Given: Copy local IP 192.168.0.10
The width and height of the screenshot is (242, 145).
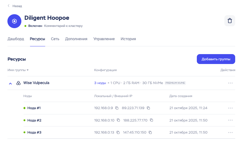Looking at the screenshot, I should pyautogui.click(x=119, y=120).
